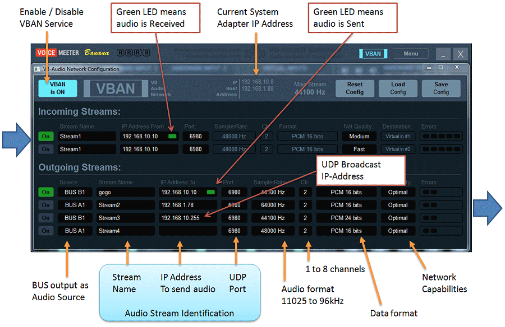Click the green audio-received LED on Stream1
This screenshot has height=327, width=505.
pos(172,136)
